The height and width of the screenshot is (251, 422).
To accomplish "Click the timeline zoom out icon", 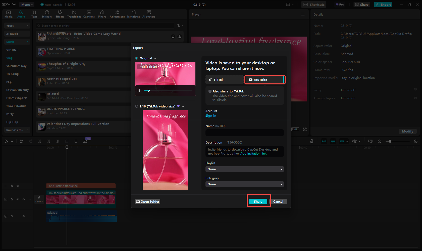I will [x=380, y=141].
